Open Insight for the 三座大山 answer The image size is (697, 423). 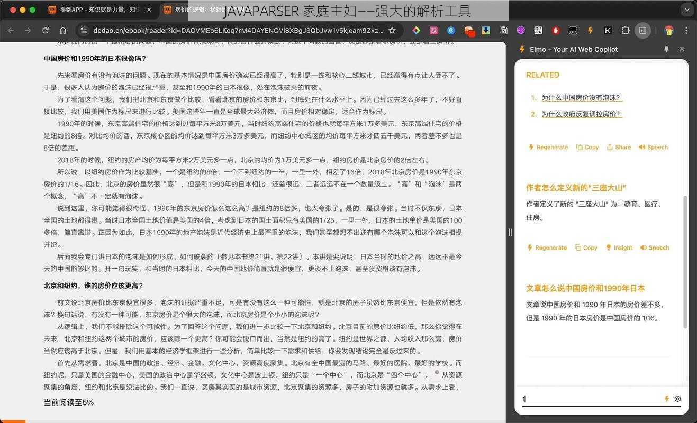[619, 247]
